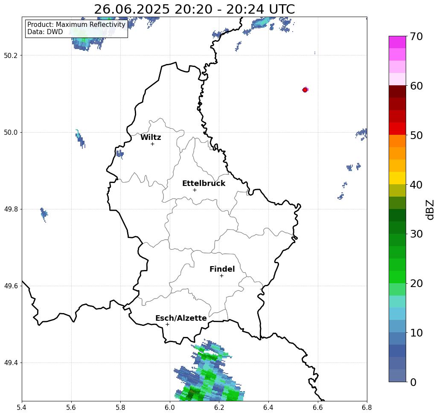Screen dimensions: 439x415
Task: Click the 20 tick on the colorbar
Action: click(416, 283)
